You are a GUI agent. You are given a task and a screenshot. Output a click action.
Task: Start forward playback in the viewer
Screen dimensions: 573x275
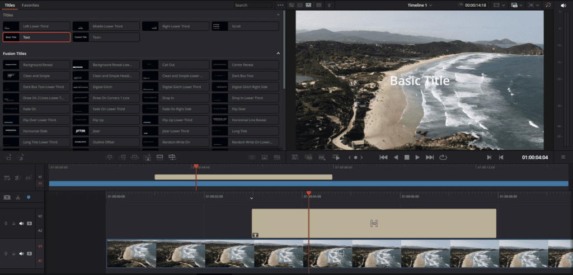pos(417,158)
